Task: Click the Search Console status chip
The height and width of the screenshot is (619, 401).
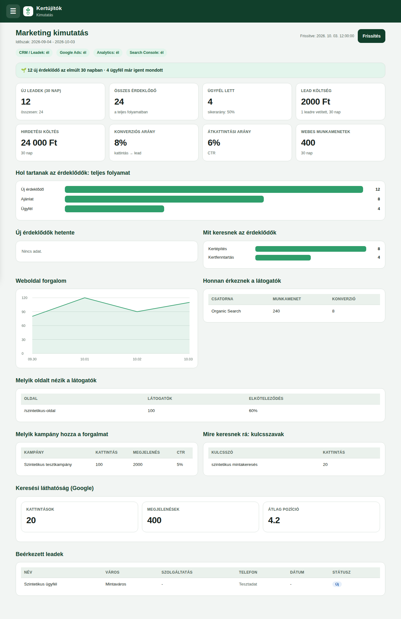Action: [x=147, y=53]
